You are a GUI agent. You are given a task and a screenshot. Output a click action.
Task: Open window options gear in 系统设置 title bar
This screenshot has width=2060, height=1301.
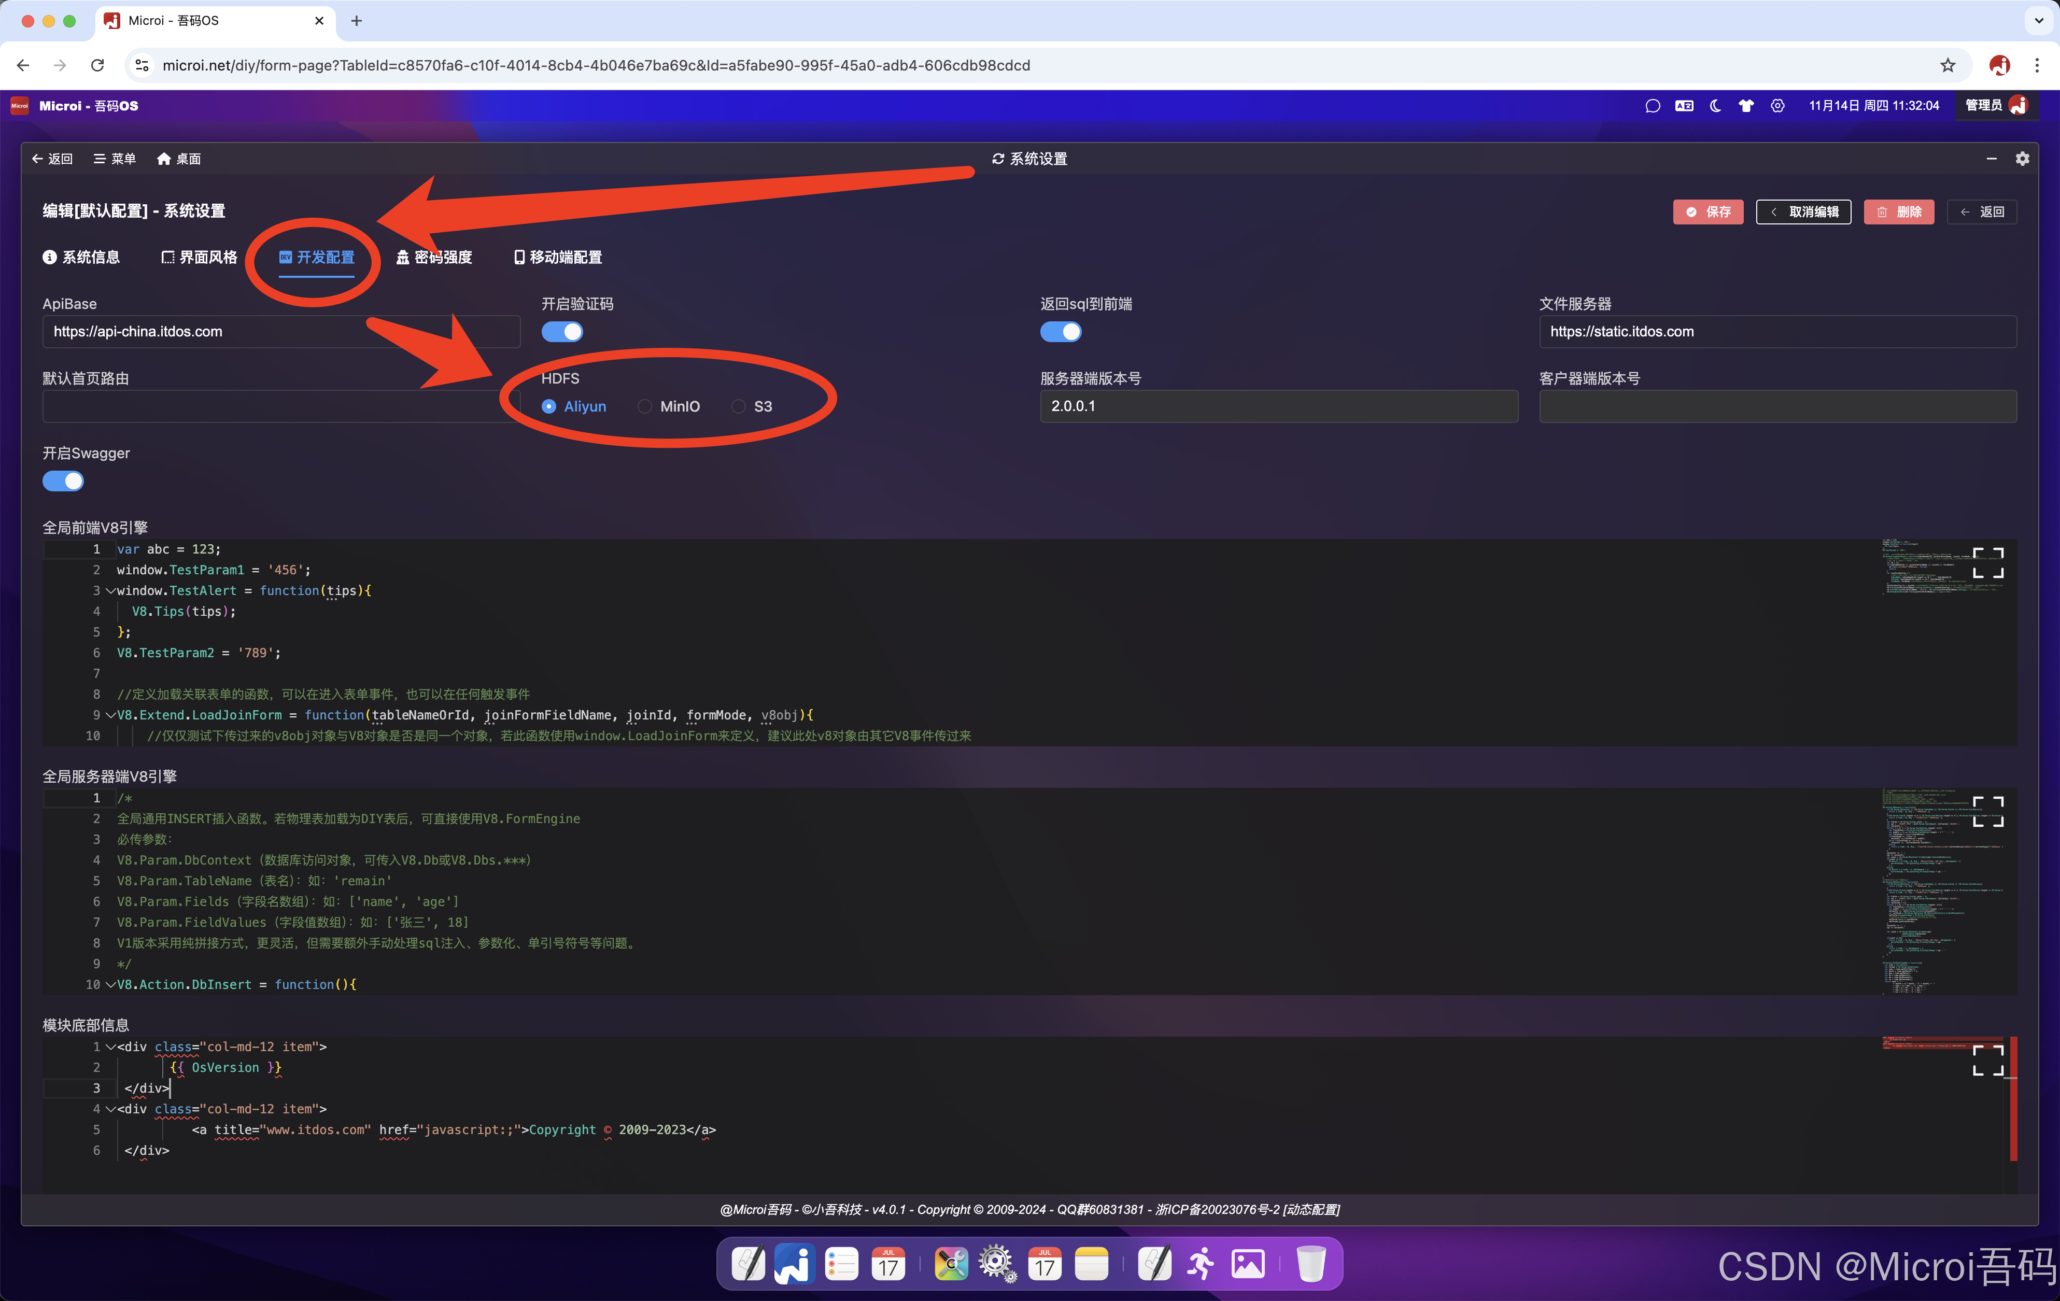pos(2022,158)
